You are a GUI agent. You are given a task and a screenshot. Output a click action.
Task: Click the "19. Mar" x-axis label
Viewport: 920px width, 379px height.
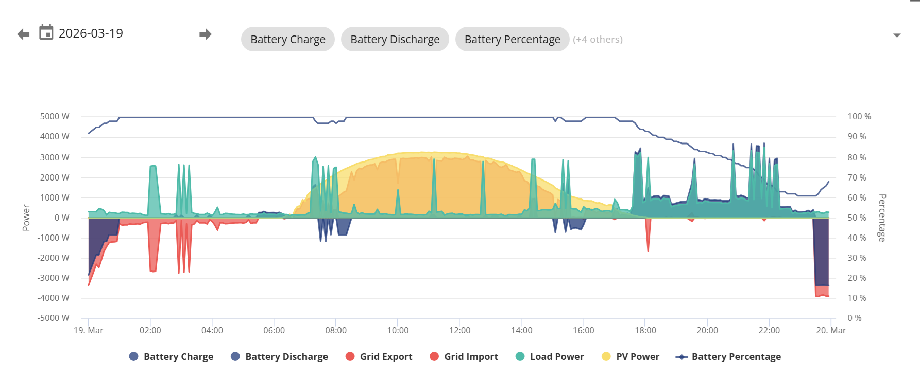click(x=89, y=330)
